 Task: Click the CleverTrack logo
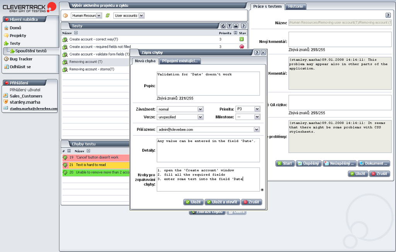pyautogui.click(x=29, y=7)
